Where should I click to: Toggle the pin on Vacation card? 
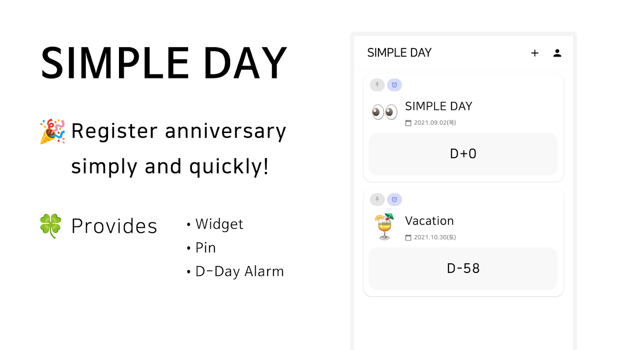(377, 199)
